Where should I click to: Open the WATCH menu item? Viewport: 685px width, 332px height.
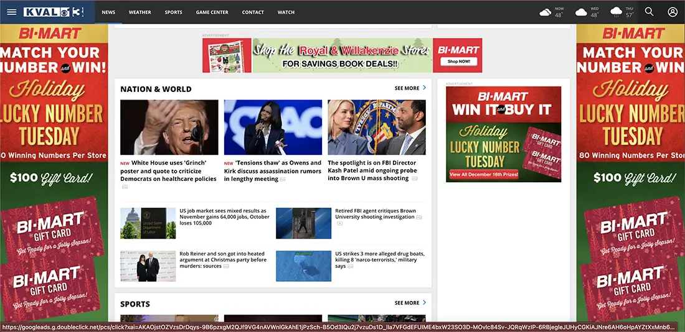click(286, 12)
